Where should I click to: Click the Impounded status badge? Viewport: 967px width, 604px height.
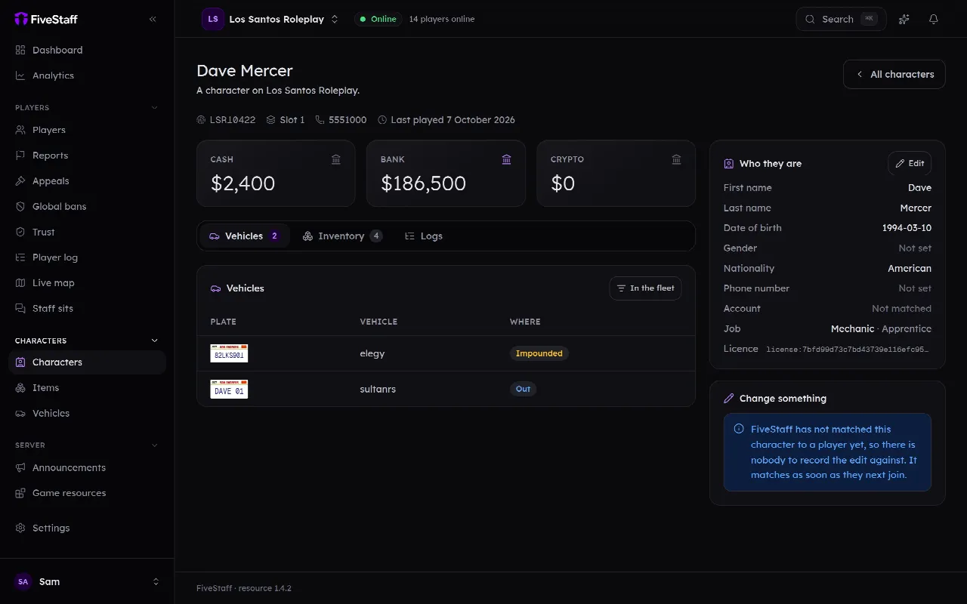coord(539,353)
